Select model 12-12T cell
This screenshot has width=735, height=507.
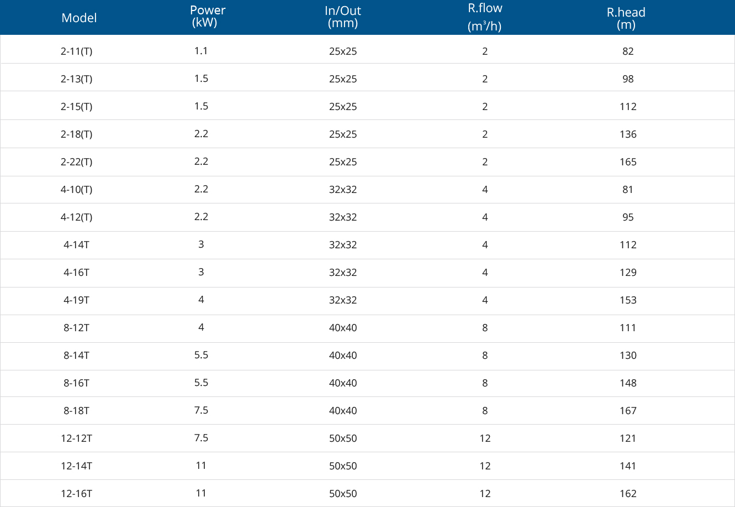(x=76, y=438)
